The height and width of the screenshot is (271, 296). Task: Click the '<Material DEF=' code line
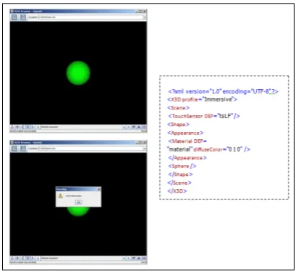[x=187, y=141]
